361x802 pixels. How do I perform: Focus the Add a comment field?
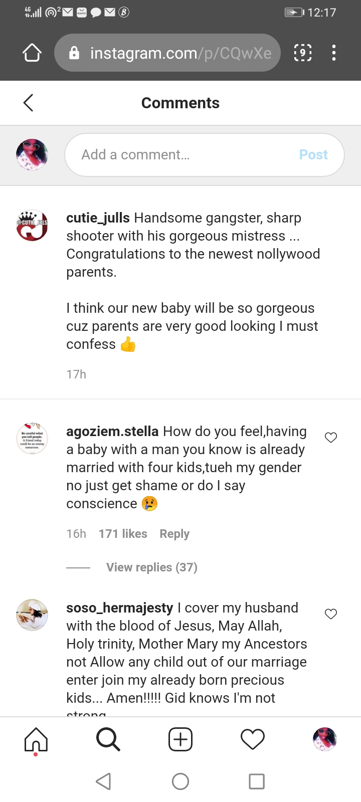(x=180, y=155)
